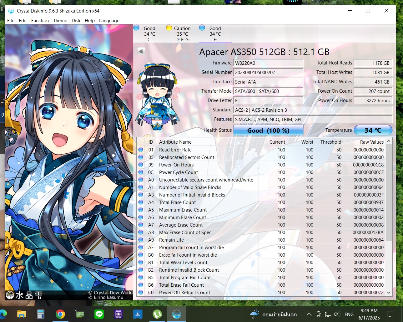Image resolution: width=403 pixels, height=322 pixels.
Task: Click status icon for Max Erase Count of Spec
Action: click(141, 233)
